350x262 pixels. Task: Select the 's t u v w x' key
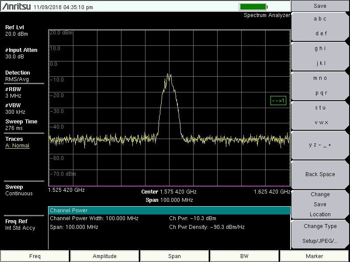click(320, 115)
